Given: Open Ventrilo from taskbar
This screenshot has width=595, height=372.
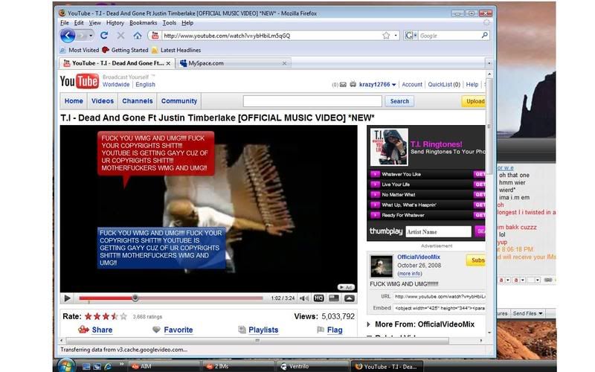Looking at the screenshot, I should [313, 366].
